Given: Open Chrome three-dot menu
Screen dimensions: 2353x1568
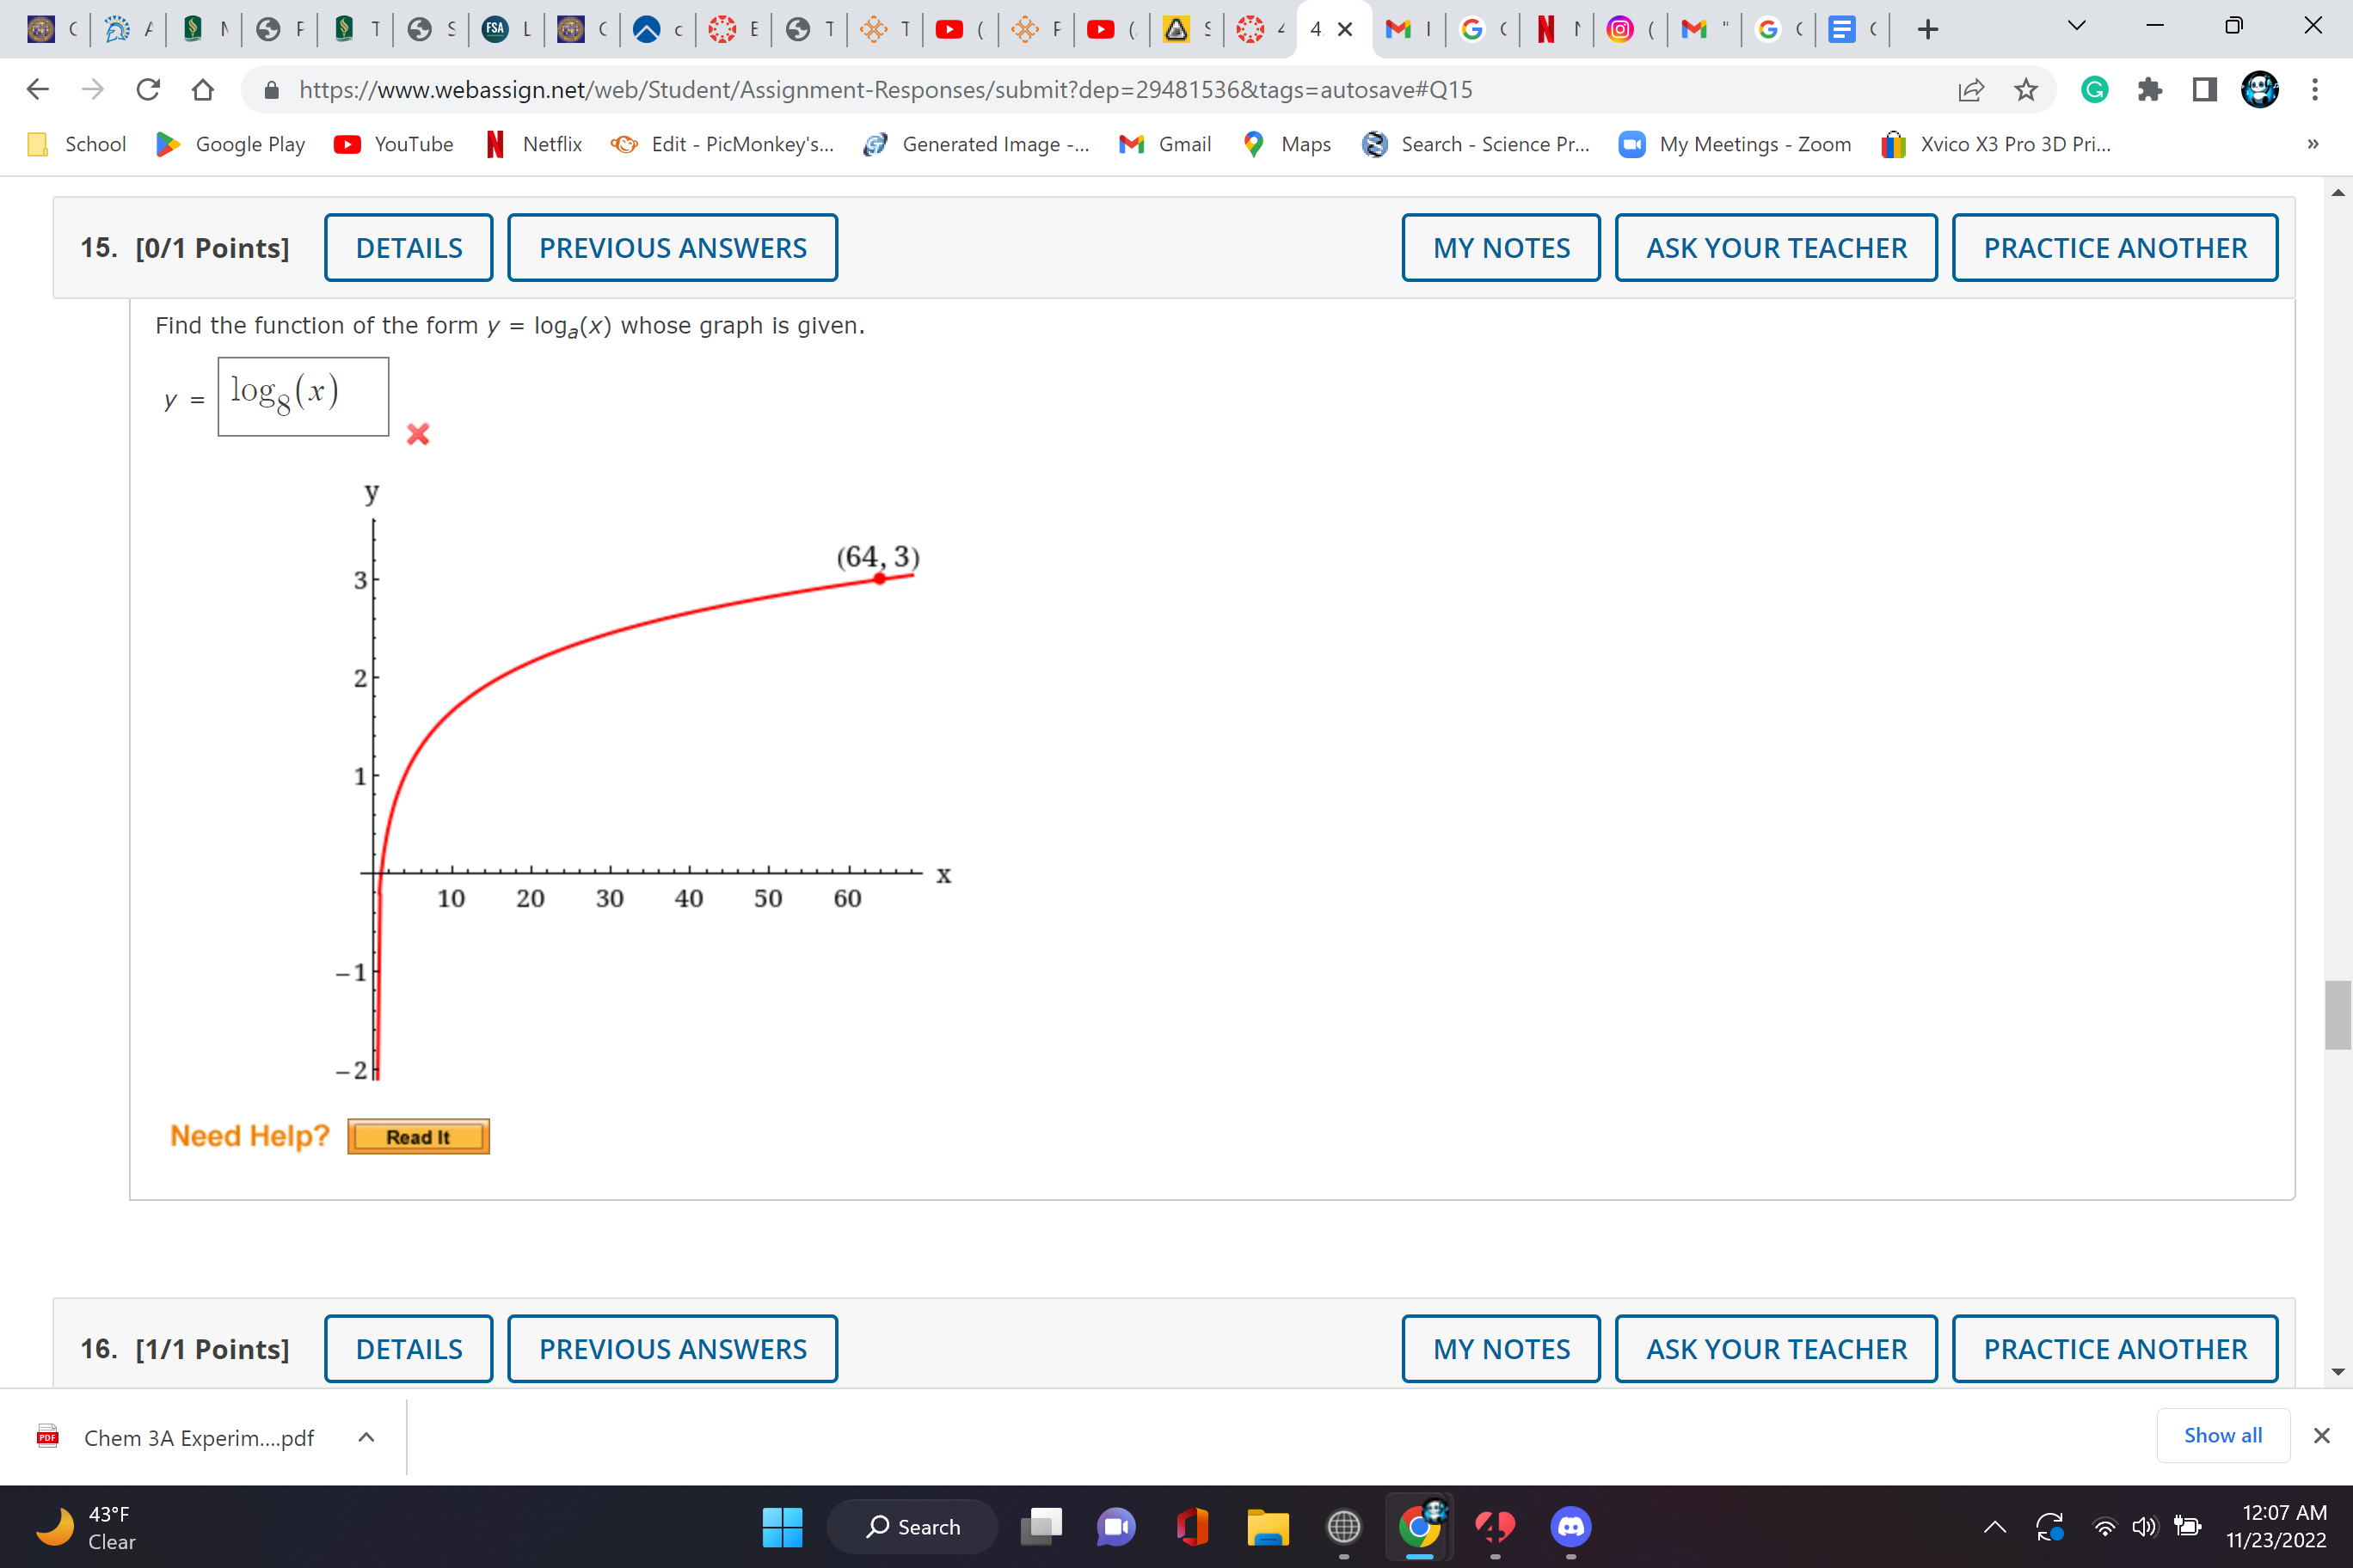Looking at the screenshot, I should click(x=2315, y=90).
